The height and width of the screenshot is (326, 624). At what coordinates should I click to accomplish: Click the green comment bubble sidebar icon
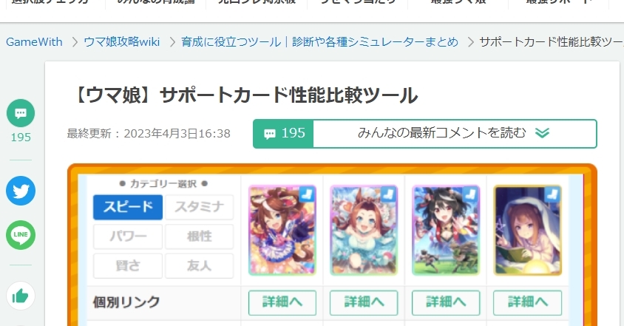[x=21, y=113]
